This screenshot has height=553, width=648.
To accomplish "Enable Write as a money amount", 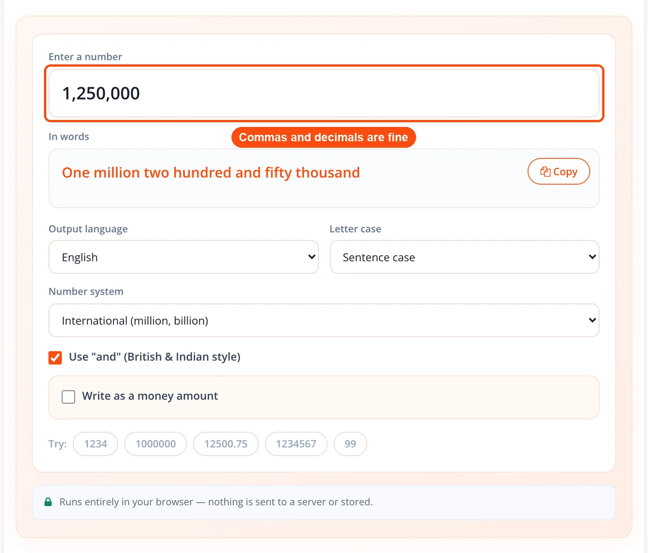I will (x=69, y=397).
